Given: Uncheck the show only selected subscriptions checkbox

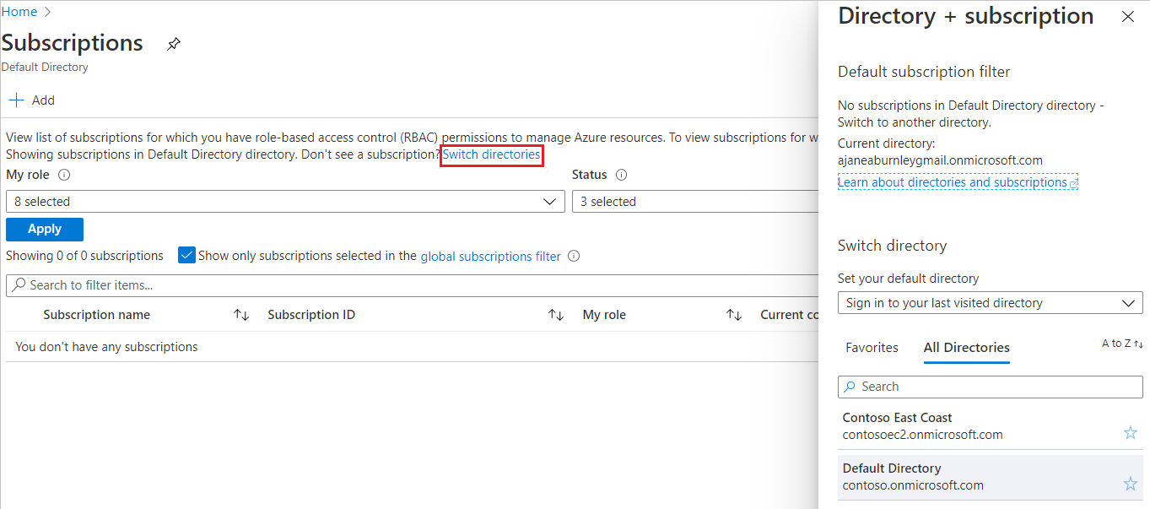Looking at the screenshot, I should (186, 254).
